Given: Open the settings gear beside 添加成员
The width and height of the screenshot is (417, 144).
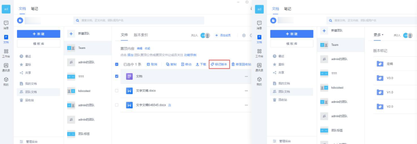Looking at the screenshot, I should (244, 35).
